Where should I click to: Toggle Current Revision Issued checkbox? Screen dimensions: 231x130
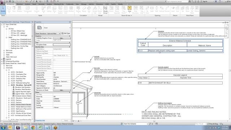coord(54,60)
